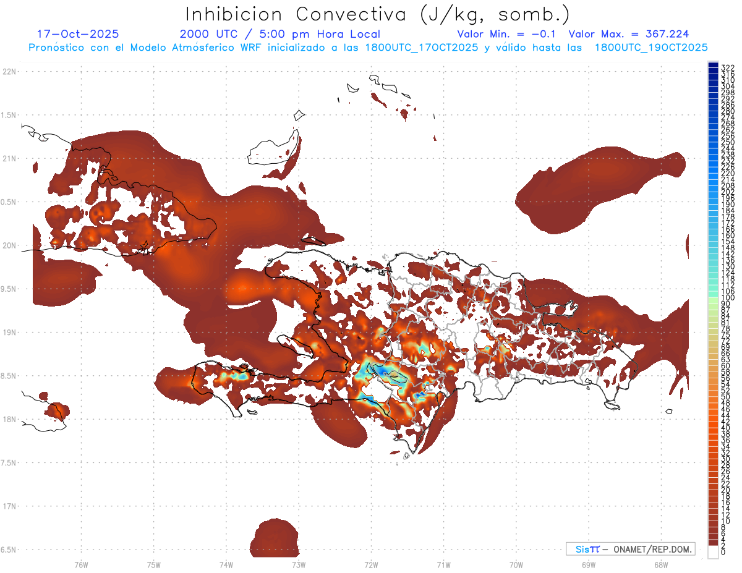Click the WRF forecast description line

click(368, 47)
